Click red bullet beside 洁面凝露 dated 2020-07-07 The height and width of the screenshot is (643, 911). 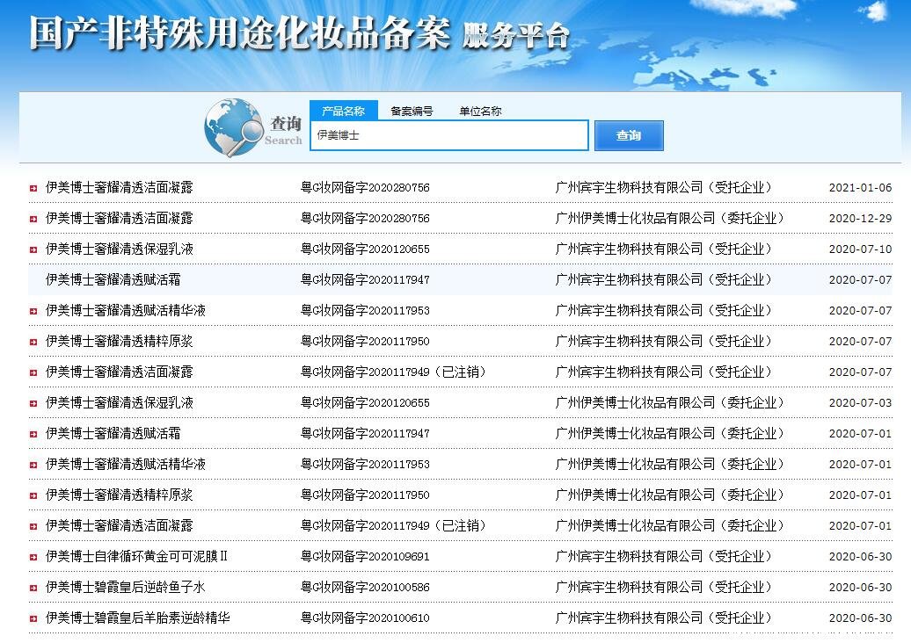point(33,372)
